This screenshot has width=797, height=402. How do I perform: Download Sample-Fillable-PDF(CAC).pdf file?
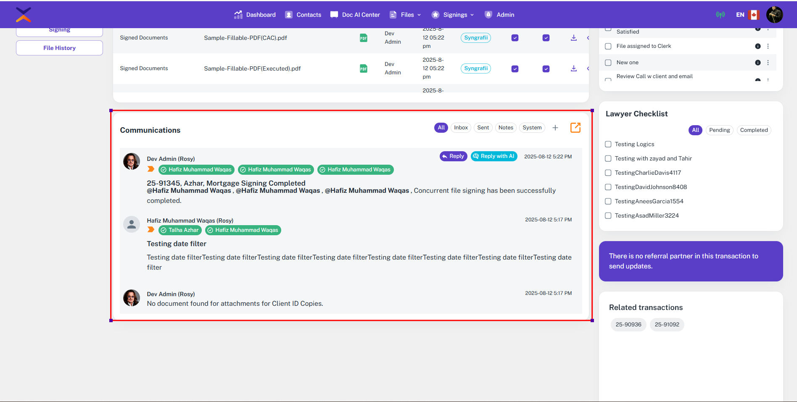(x=573, y=38)
